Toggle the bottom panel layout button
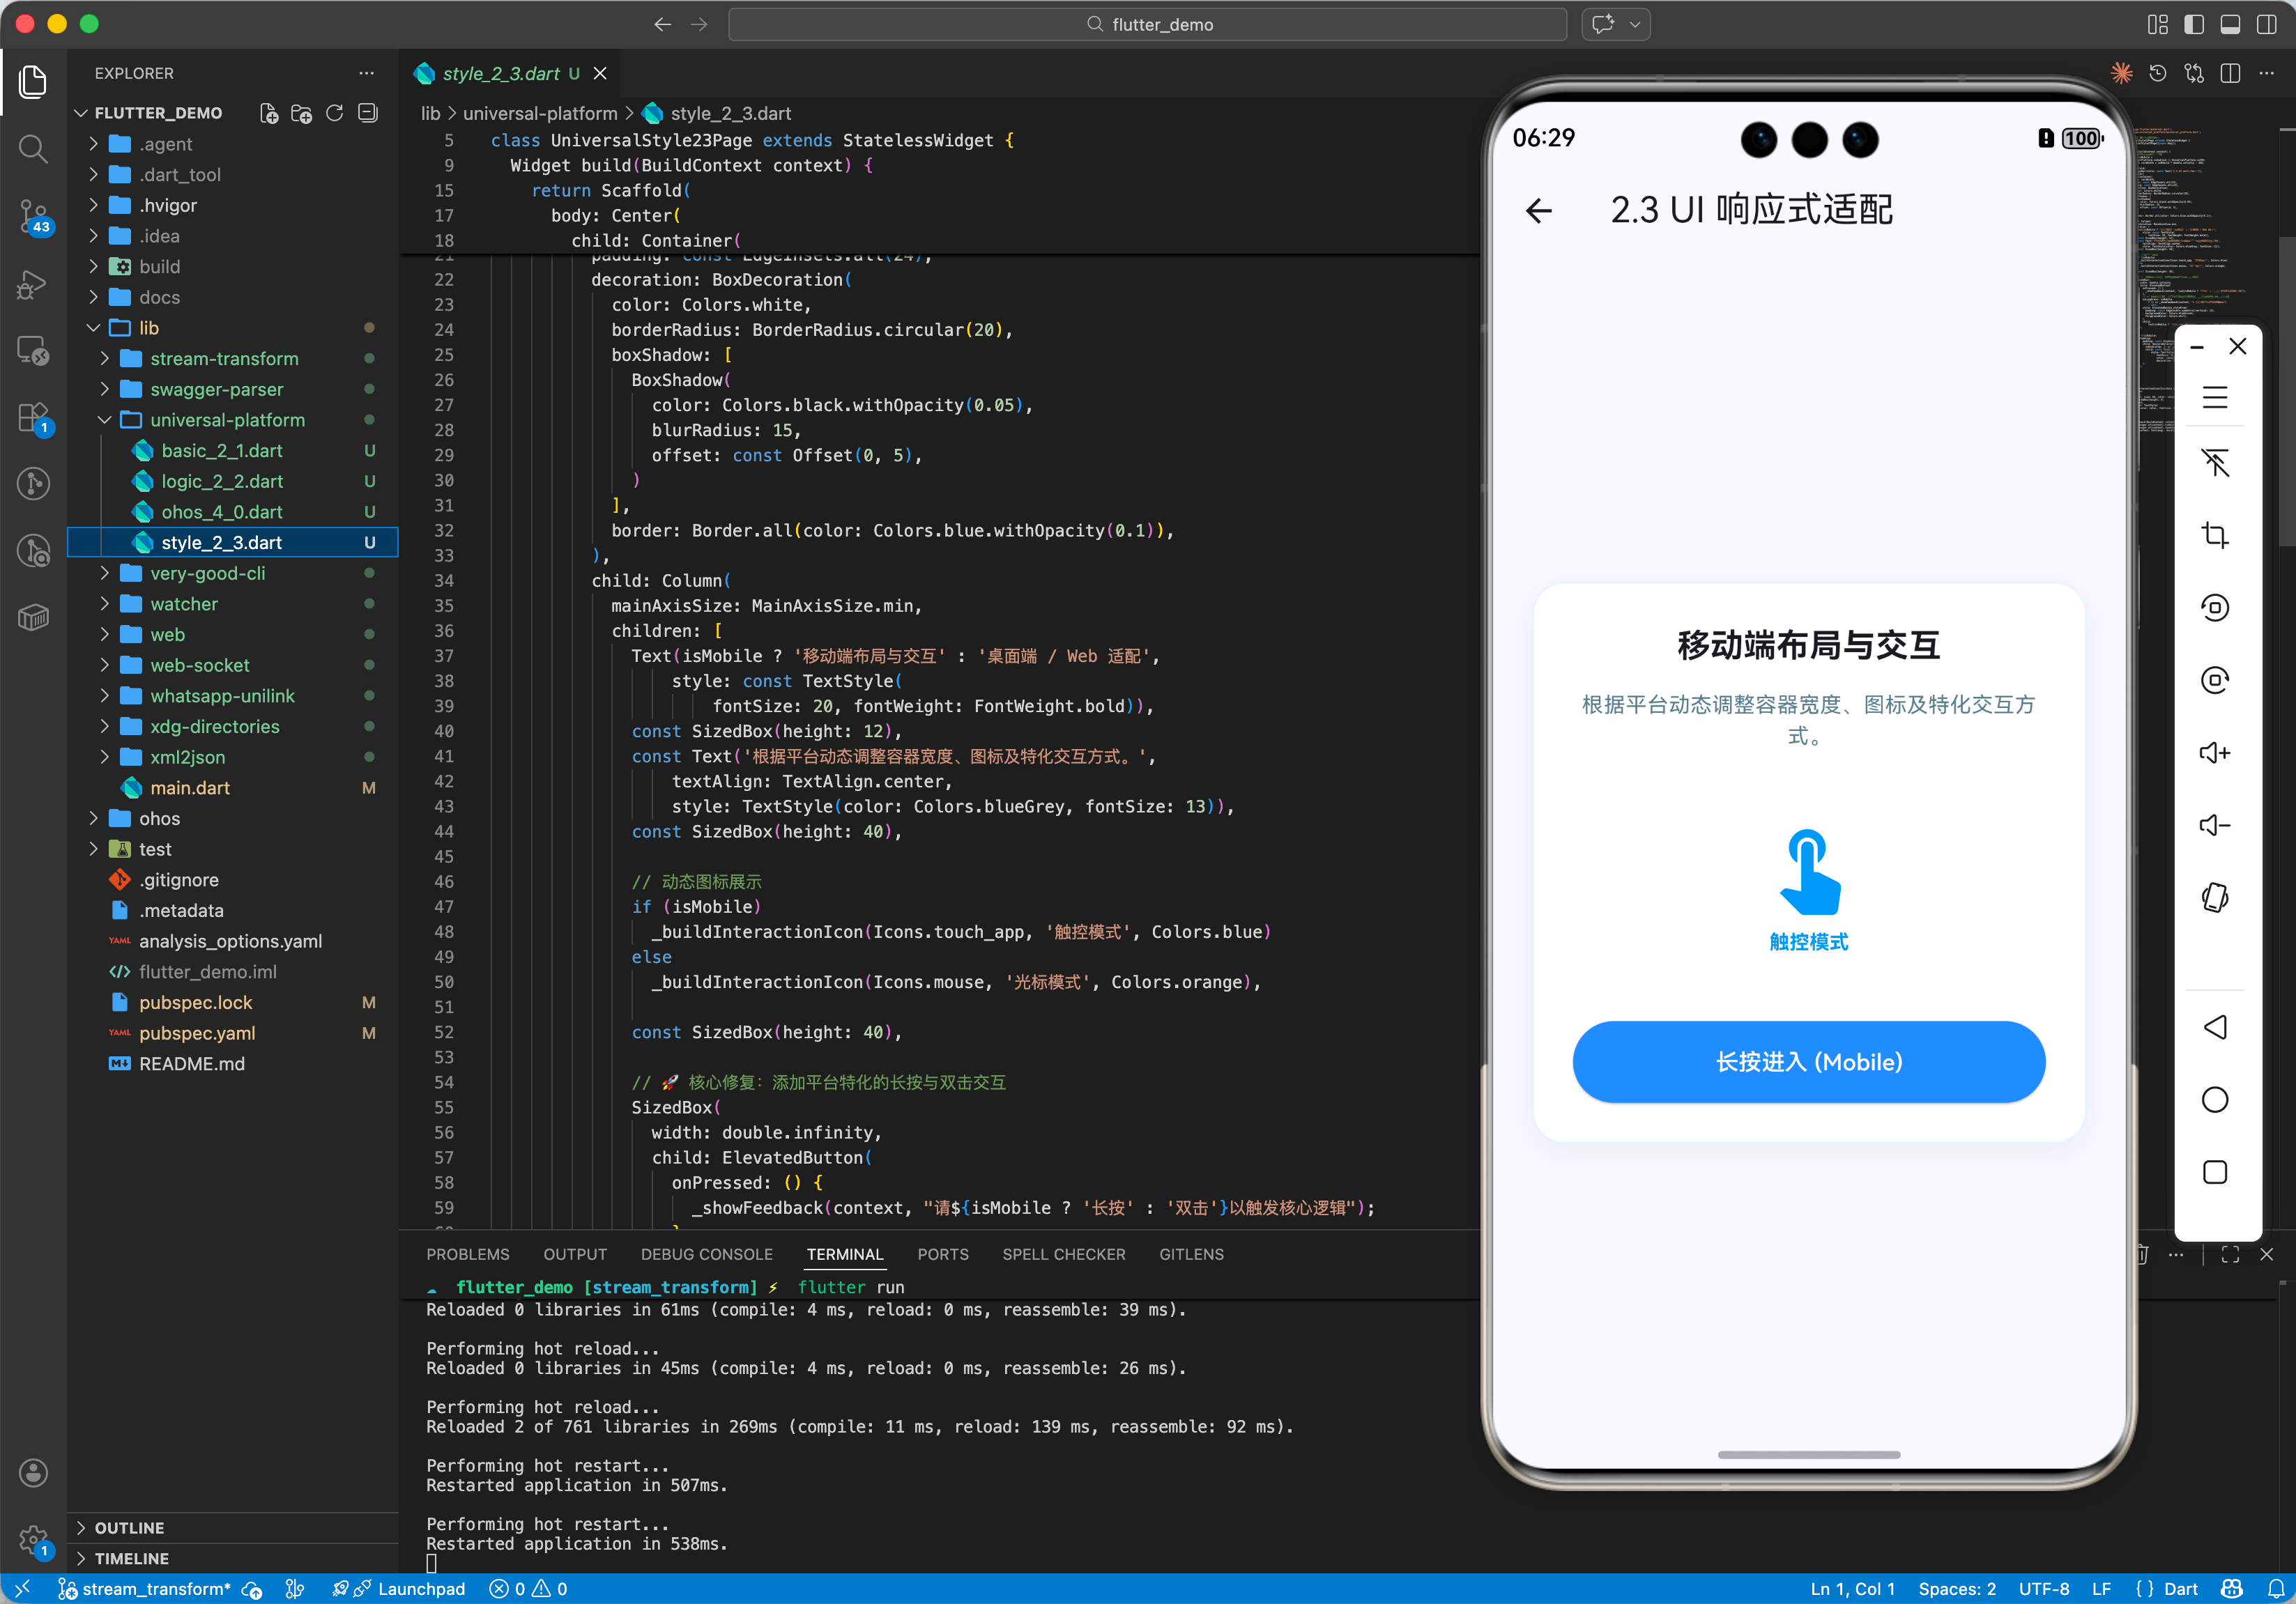This screenshot has height=1604, width=2296. pos(2229,24)
